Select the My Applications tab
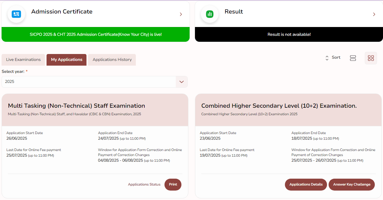 click(66, 60)
